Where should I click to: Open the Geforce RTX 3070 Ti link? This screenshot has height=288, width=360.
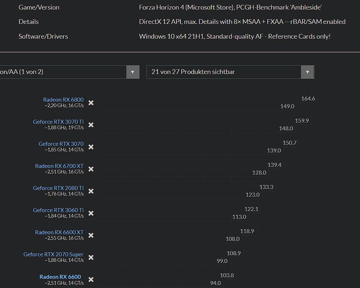tap(58, 122)
